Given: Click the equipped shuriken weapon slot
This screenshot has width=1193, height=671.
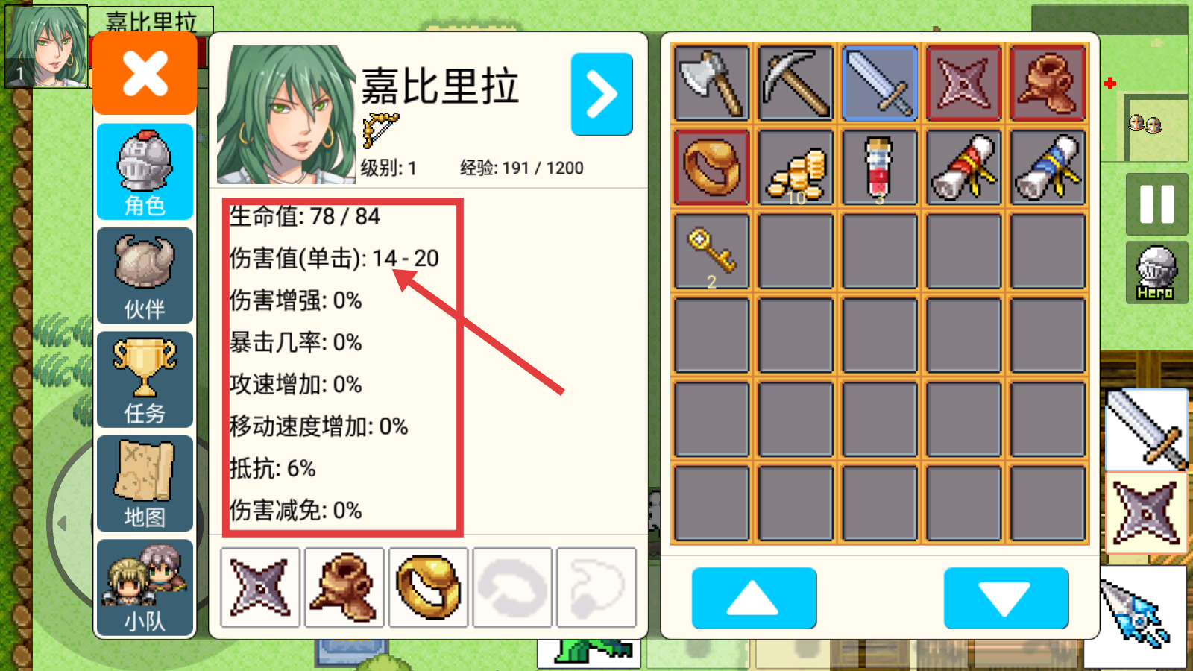Looking at the screenshot, I should 260,587.
